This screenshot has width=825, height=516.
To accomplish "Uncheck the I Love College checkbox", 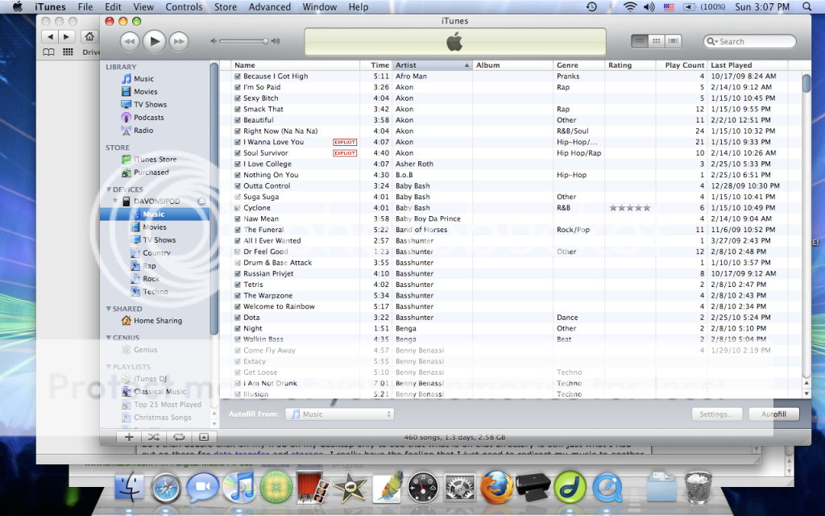I will point(238,164).
